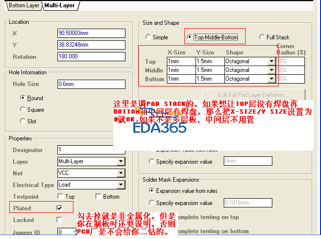Click the Rotation value field
The image size is (321, 239).
point(91,56)
